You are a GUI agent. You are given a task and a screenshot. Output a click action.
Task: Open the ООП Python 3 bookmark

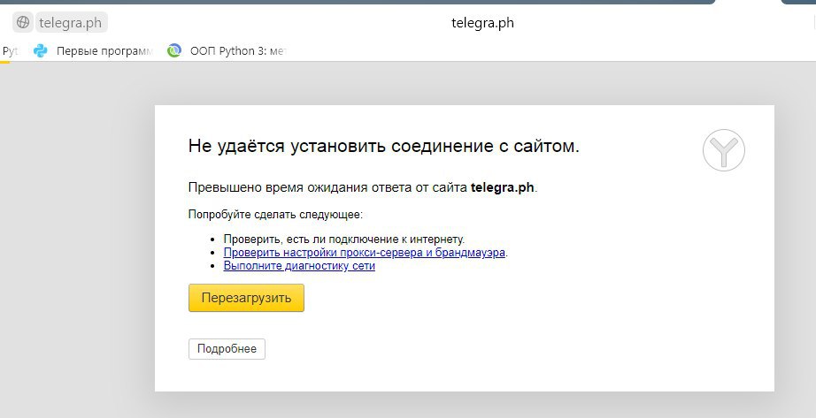(227, 51)
